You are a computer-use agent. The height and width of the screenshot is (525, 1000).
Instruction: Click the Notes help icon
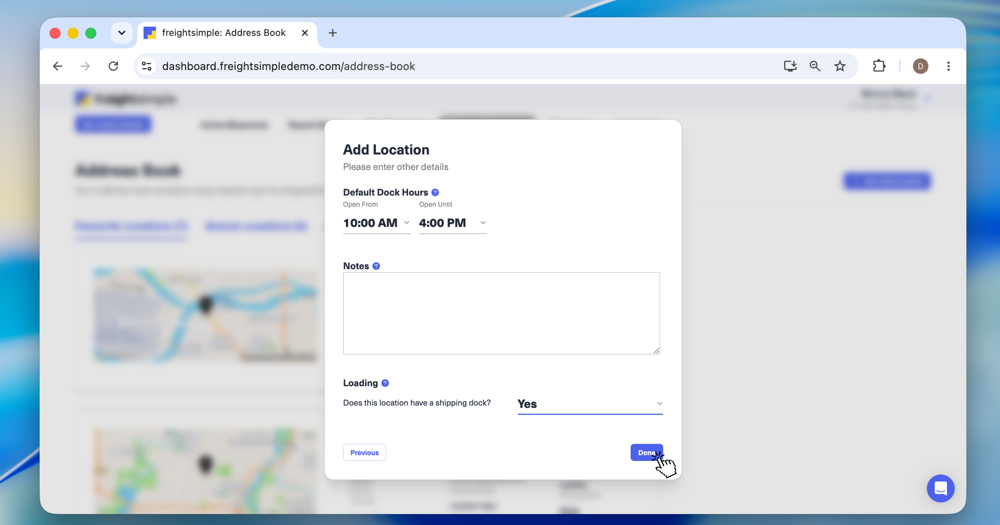tap(376, 266)
